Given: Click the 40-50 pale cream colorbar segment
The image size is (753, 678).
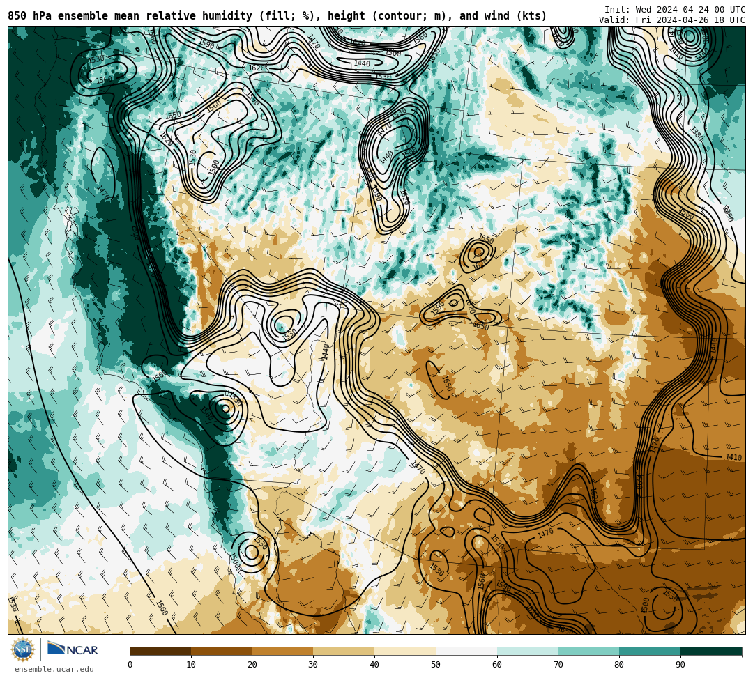Looking at the screenshot, I should click(405, 651).
